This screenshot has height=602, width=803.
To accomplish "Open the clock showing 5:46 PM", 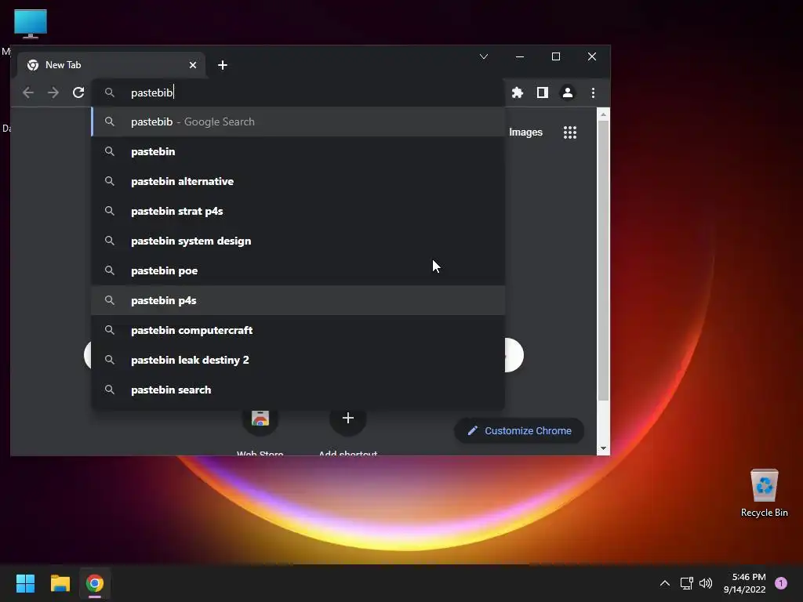I will [745, 583].
